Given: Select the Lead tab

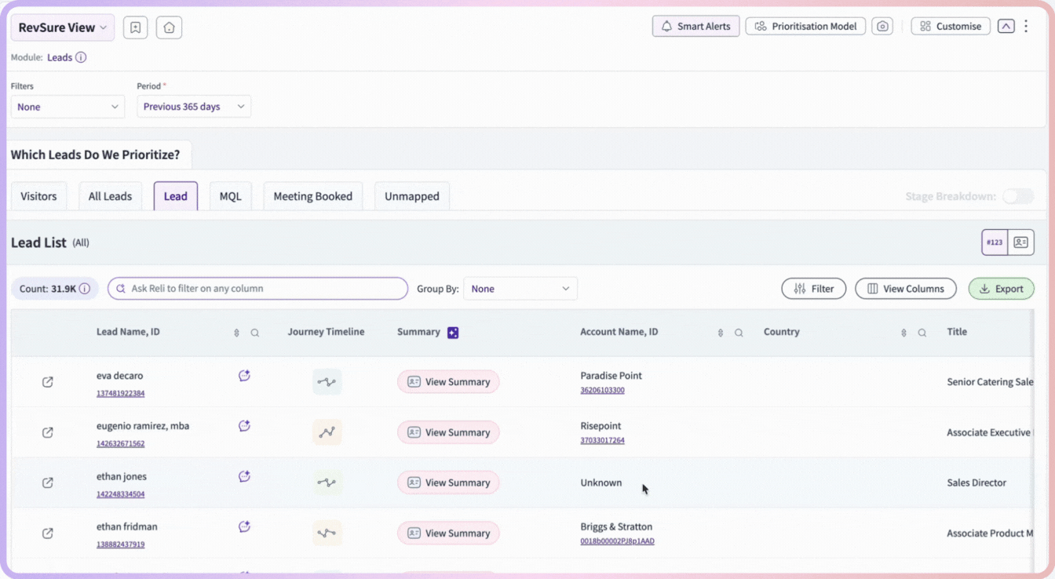Looking at the screenshot, I should point(176,196).
